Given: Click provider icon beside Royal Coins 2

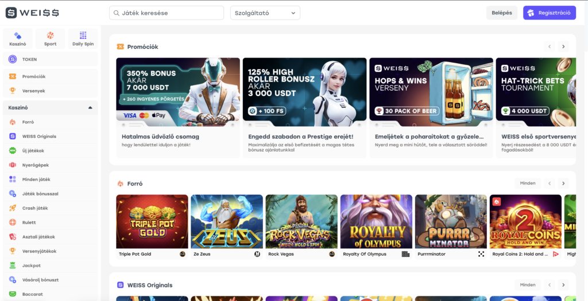Looking at the screenshot, I should 556,254.
